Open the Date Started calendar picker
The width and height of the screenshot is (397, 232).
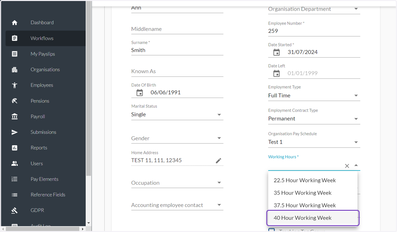(x=277, y=52)
